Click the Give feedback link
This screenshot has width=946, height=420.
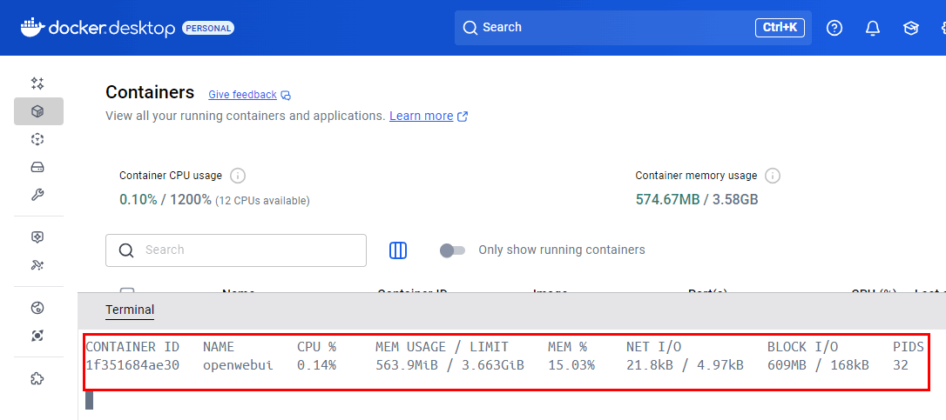coord(242,95)
